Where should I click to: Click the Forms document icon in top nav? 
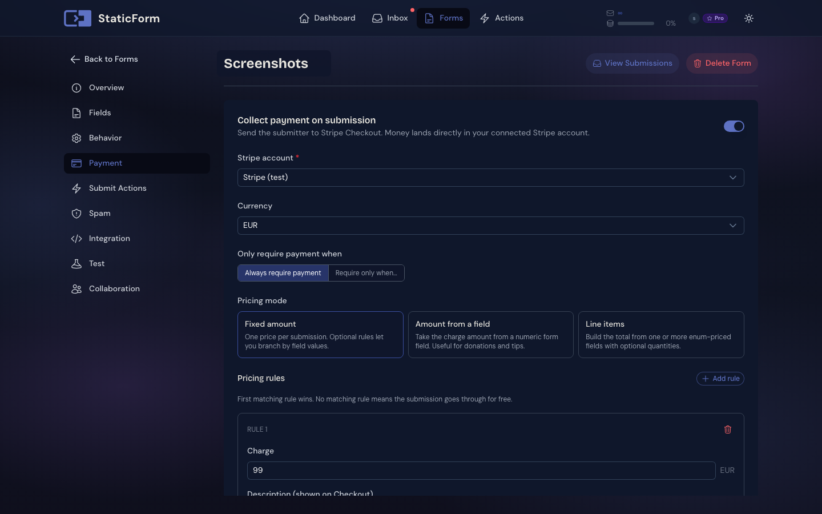tap(429, 18)
